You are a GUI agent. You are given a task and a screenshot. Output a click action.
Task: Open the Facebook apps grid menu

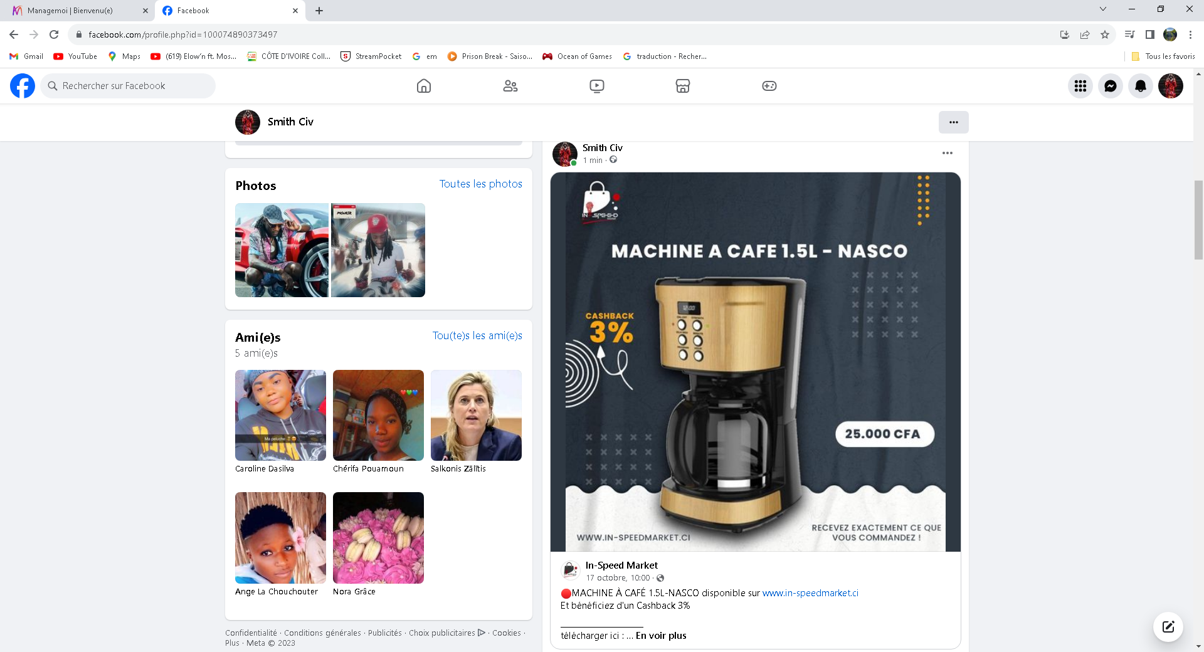click(1080, 86)
